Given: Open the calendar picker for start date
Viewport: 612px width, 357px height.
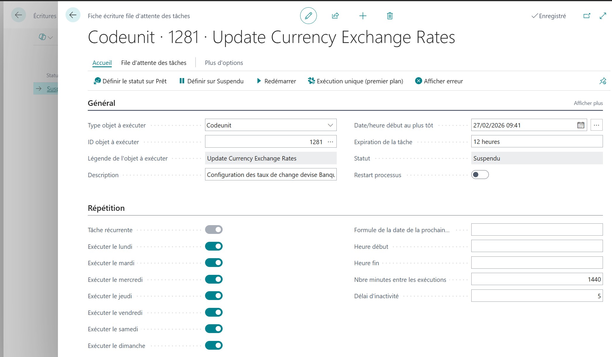Looking at the screenshot, I should point(581,125).
